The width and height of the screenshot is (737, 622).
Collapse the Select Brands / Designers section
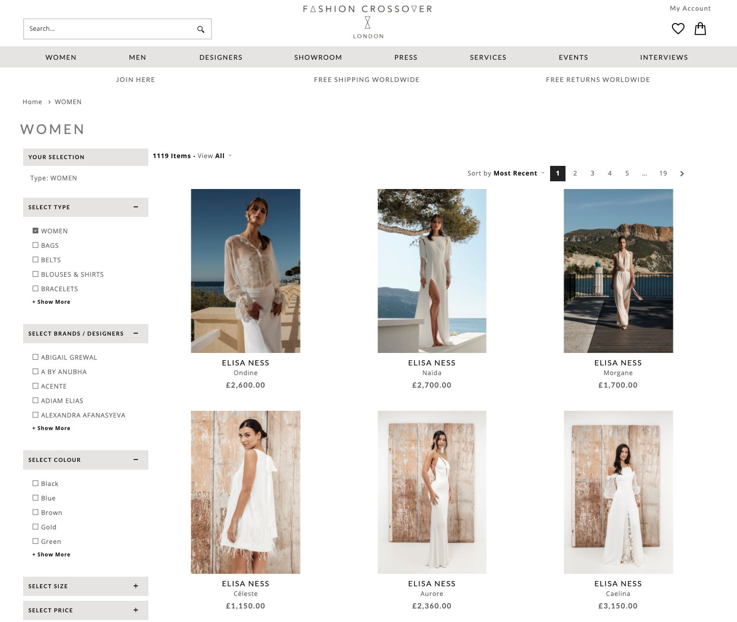[x=136, y=333]
